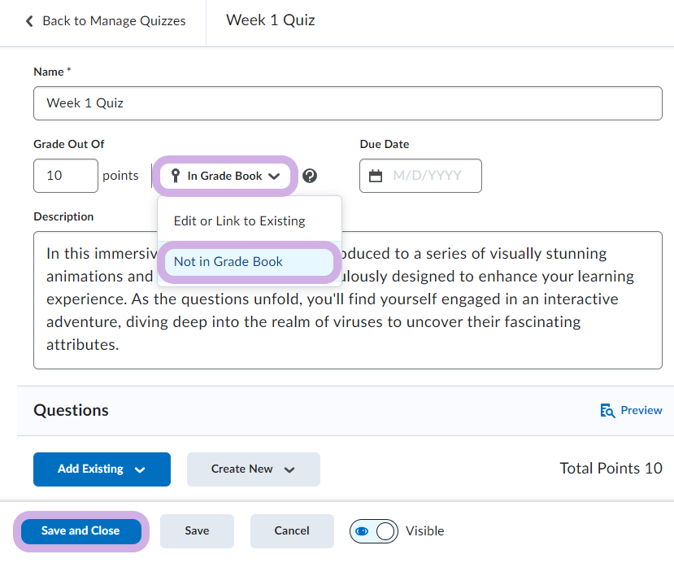The image size is (674, 563).
Task: Click the Save button
Action: click(x=197, y=531)
